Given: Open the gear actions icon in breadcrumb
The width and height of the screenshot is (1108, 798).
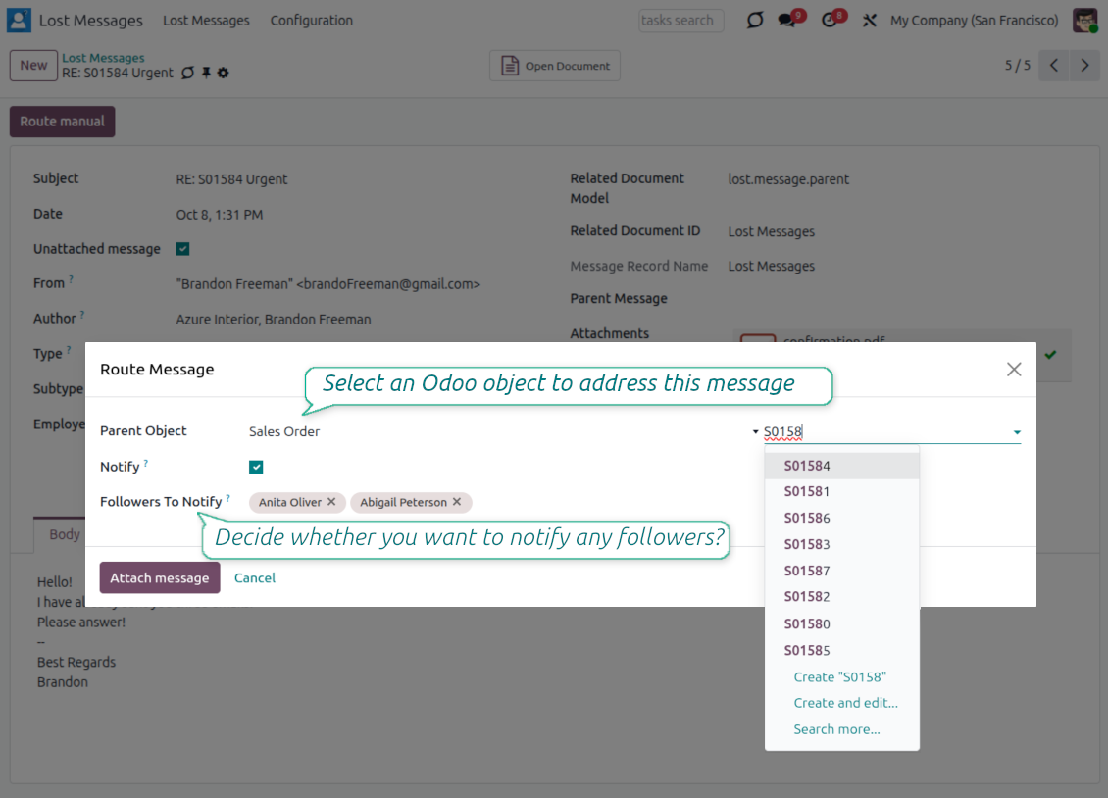Looking at the screenshot, I should (224, 73).
